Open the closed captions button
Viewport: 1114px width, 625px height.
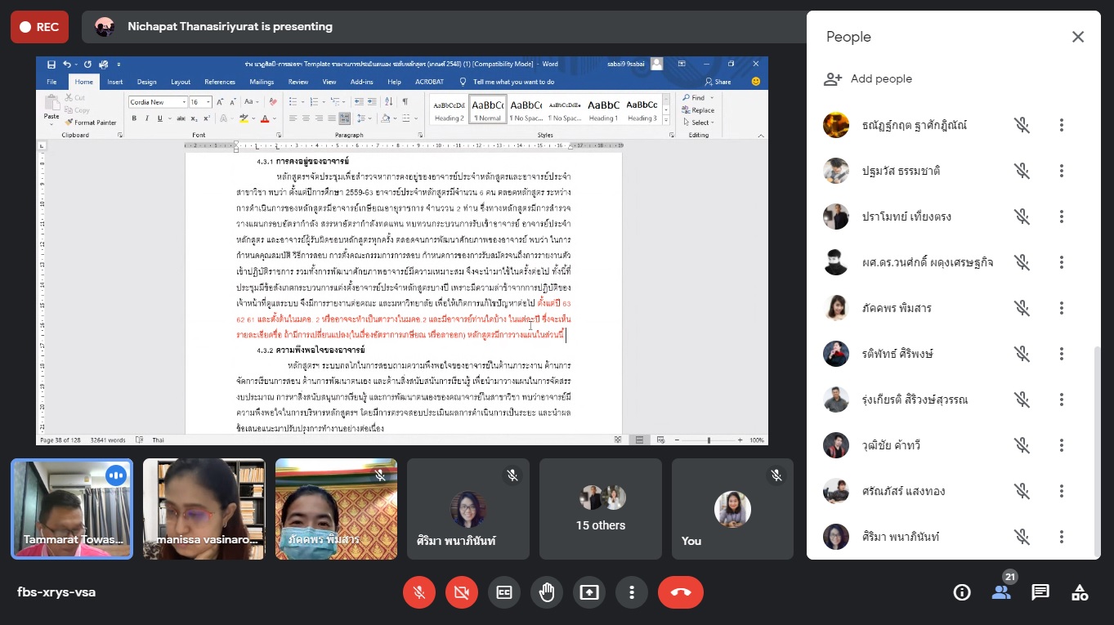pos(504,592)
